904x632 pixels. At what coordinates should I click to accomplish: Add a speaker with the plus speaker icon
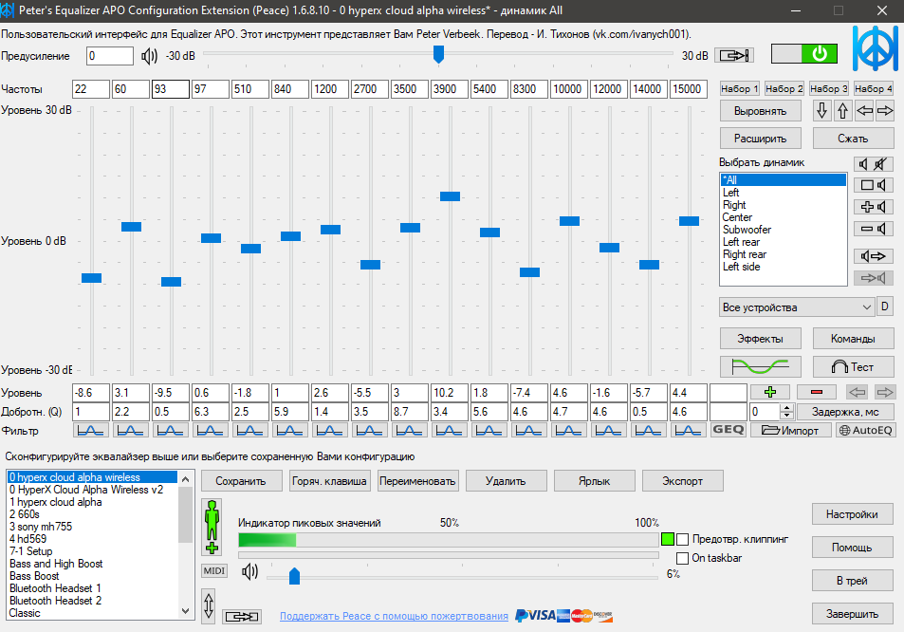point(873,207)
